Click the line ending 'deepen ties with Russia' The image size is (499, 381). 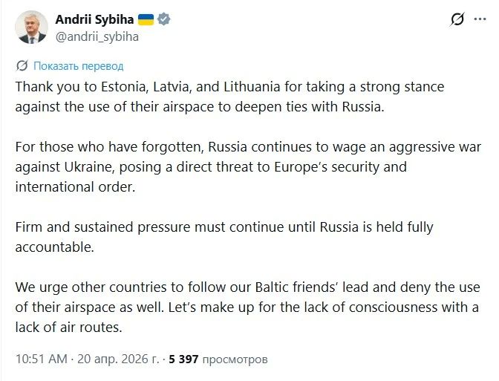(199, 105)
